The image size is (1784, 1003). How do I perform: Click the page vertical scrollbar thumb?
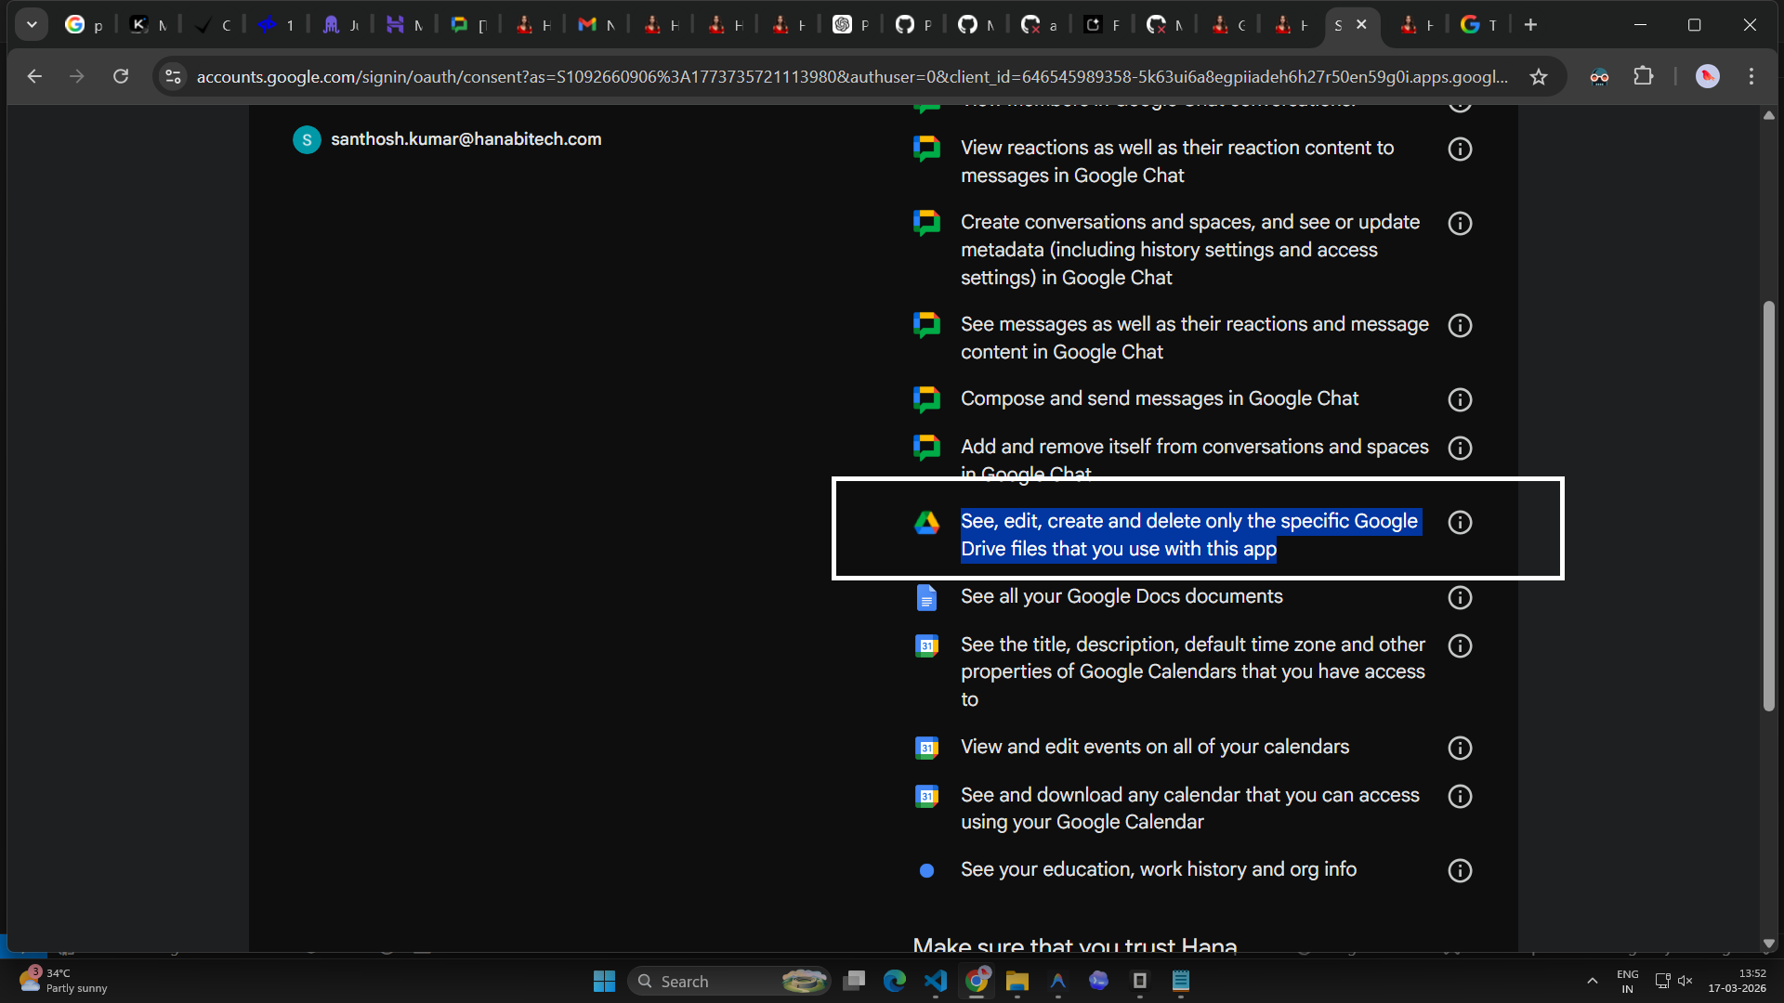(1768, 506)
